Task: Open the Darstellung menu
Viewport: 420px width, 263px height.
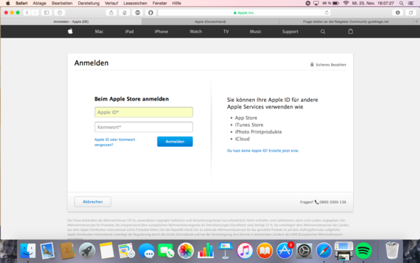Action: (89, 4)
